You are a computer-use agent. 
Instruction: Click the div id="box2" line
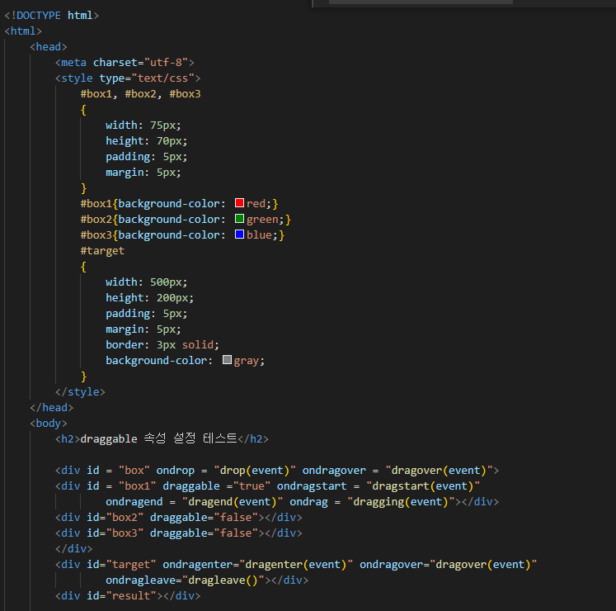click(x=179, y=518)
